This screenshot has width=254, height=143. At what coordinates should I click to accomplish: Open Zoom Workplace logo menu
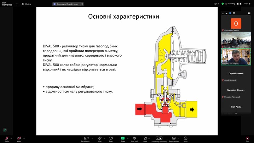point(7,4)
